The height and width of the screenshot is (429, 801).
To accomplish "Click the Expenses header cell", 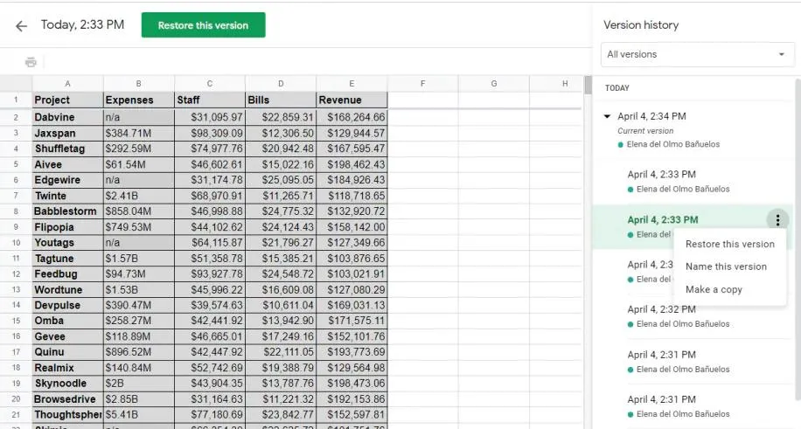I will pos(138,100).
